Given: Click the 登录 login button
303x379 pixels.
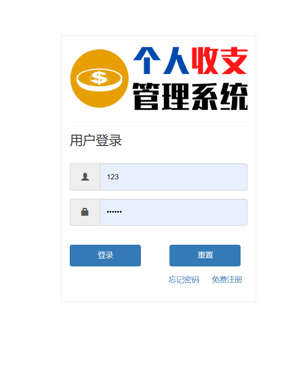Looking at the screenshot, I should pyautogui.click(x=105, y=256).
